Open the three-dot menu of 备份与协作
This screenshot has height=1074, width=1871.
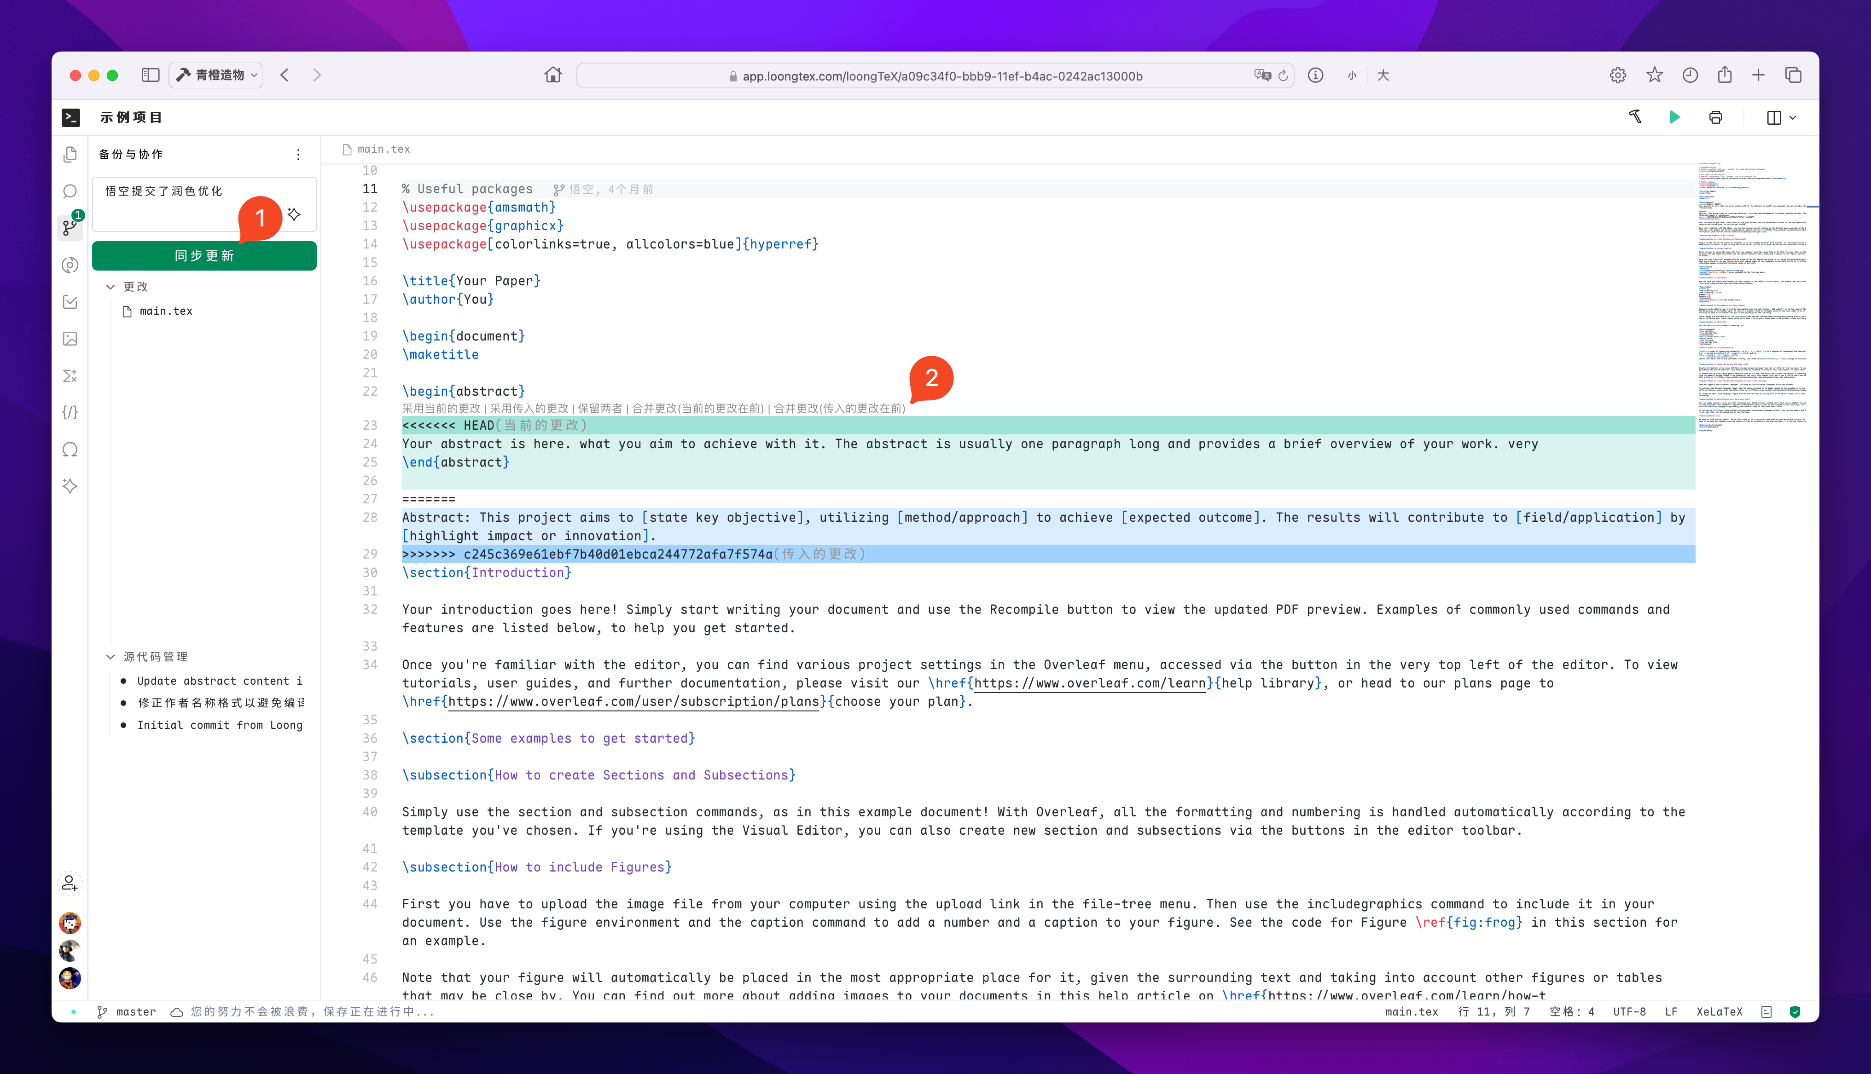pos(298,154)
